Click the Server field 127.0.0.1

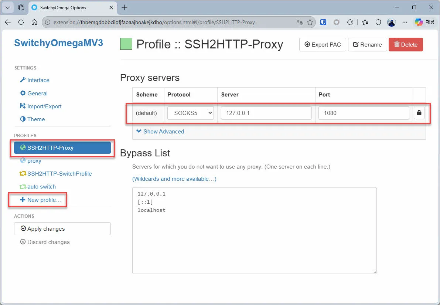coord(266,113)
